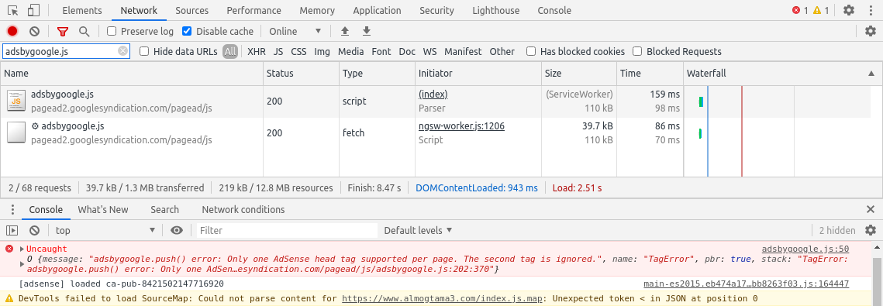Open network search magnifier
The width and height of the screenshot is (883, 306).
click(x=84, y=32)
